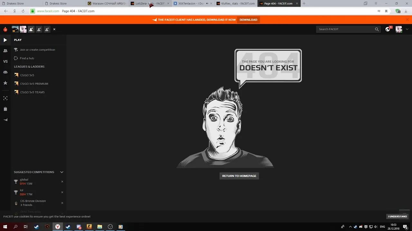Click the FACEIT logo in the header

click(5, 29)
